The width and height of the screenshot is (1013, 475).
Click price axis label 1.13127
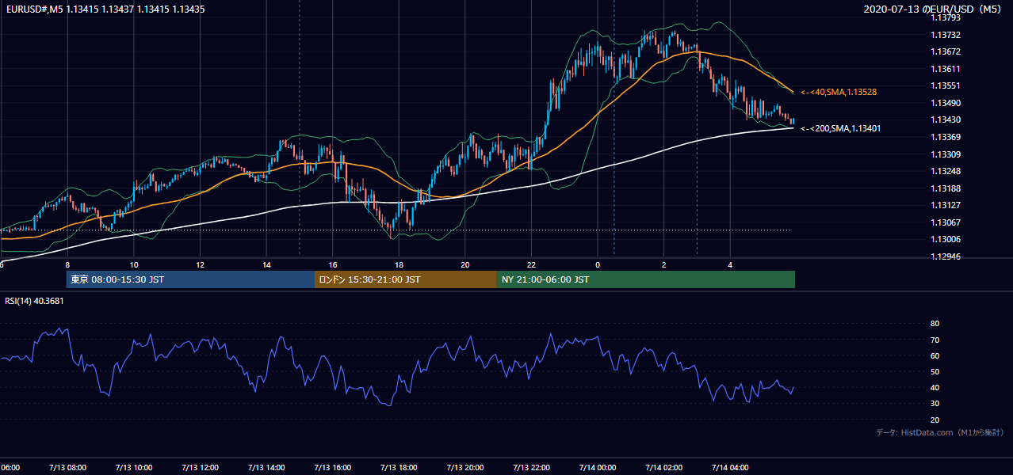pyautogui.click(x=946, y=205)
